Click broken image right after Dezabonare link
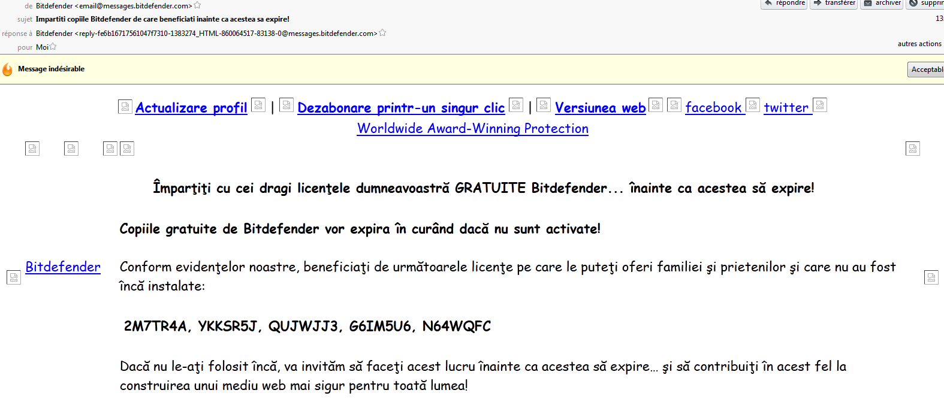 coord(516,105)
